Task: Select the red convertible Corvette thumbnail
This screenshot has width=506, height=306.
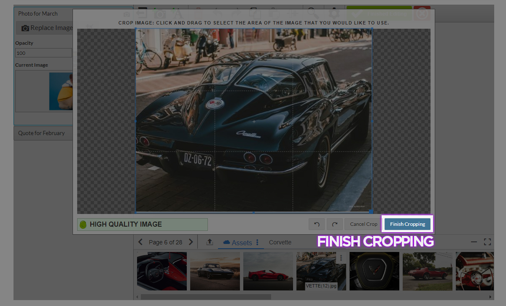Action: coord(268,271)
